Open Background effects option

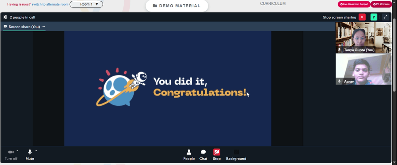pos(236,155)
